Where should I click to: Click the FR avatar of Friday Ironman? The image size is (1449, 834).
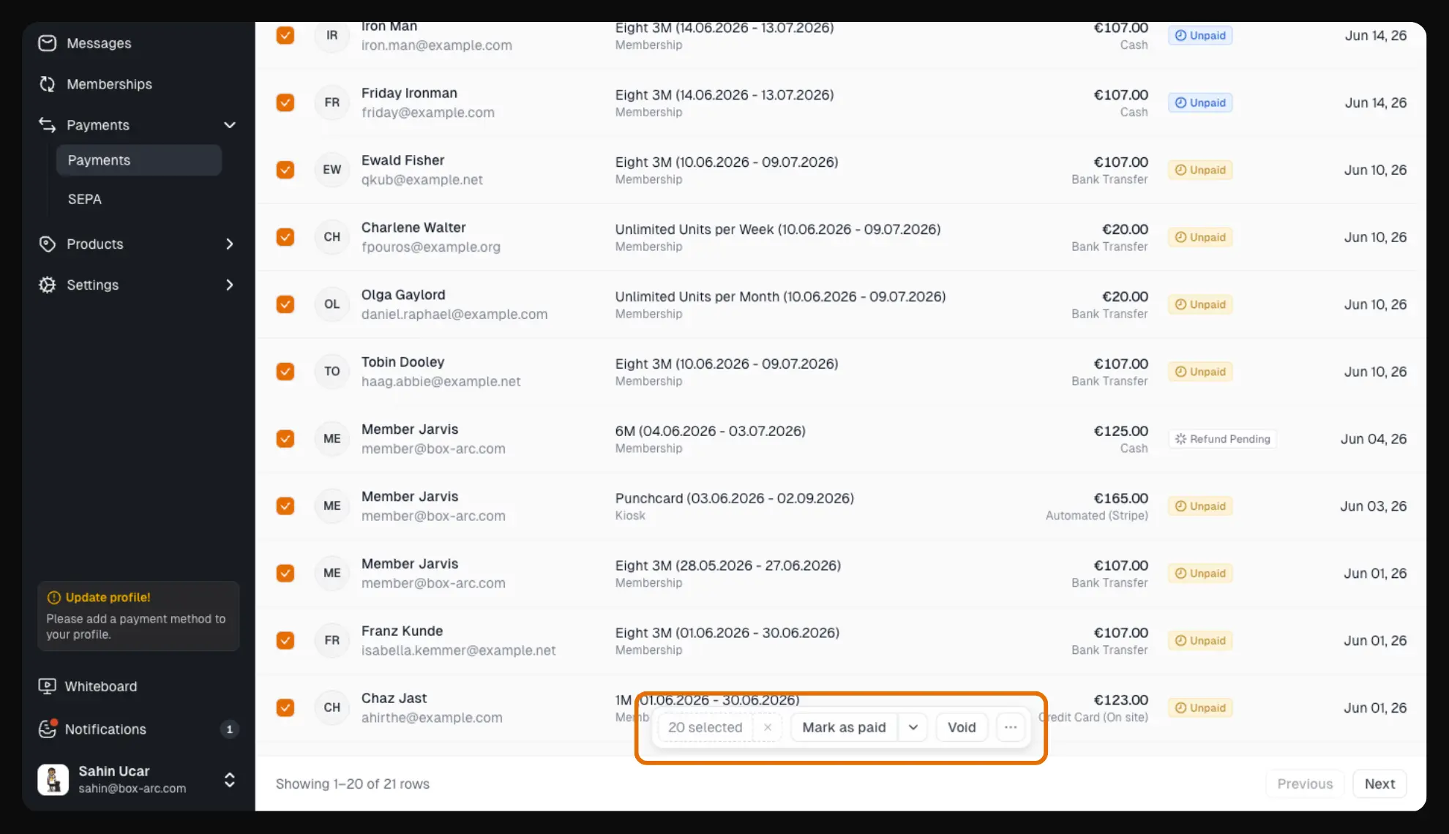[332, 102]
